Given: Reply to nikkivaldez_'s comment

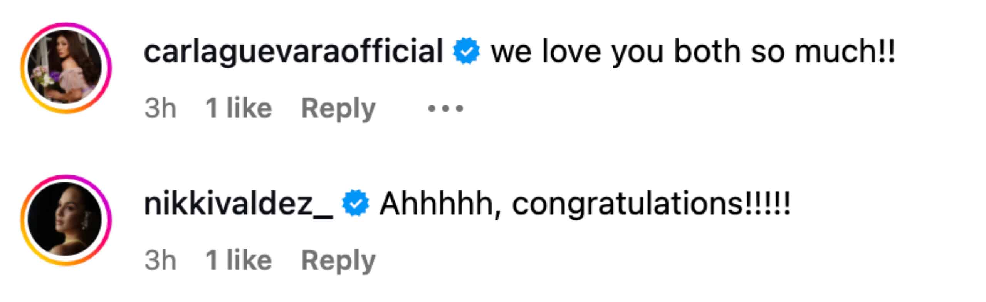Looking at the screenshot, I should (338, 260).
